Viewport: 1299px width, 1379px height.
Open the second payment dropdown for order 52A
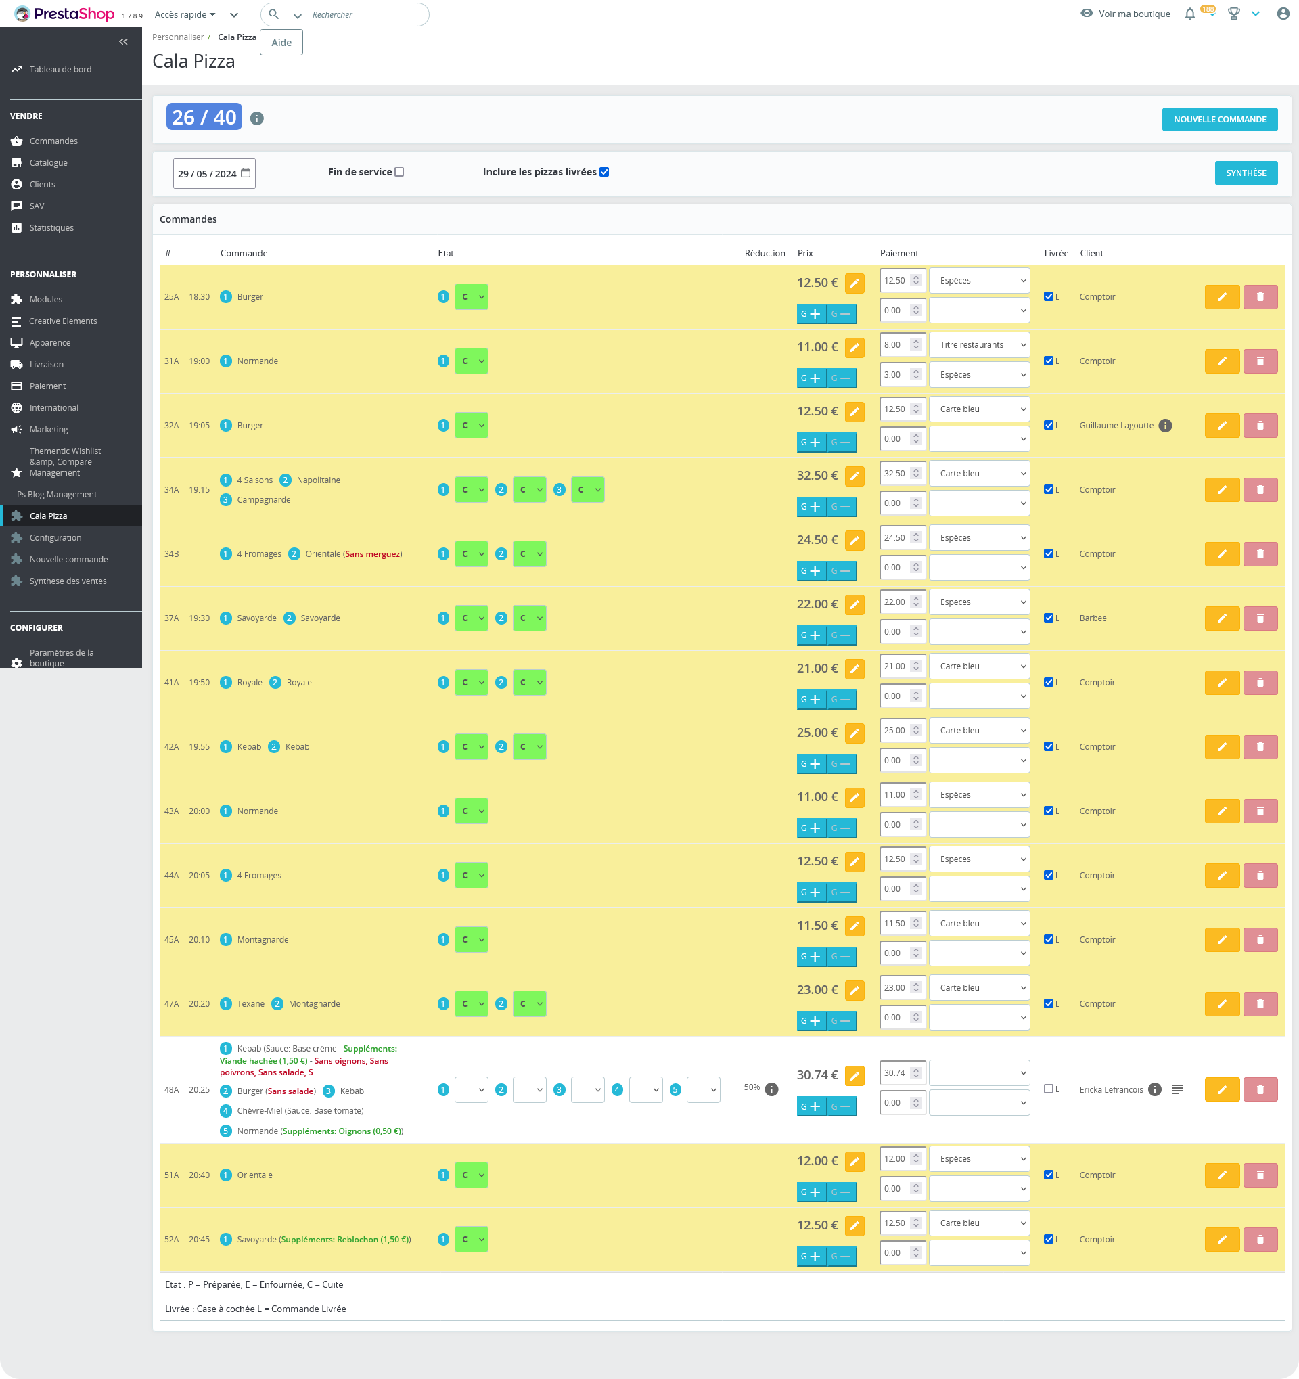(979, 1253)
